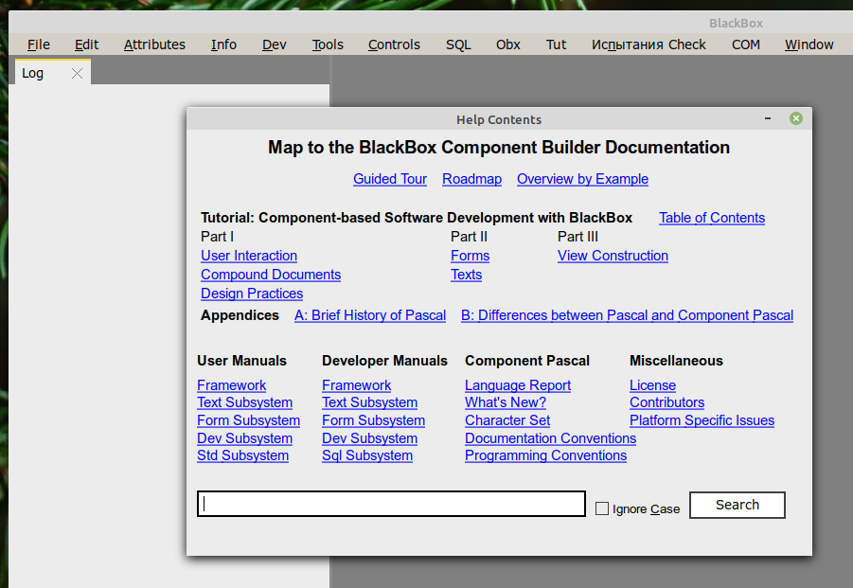The width and height of the screenshot is (853, 588).
Task: Open Brief History of Pascal appendix
Action: point(370,315)
